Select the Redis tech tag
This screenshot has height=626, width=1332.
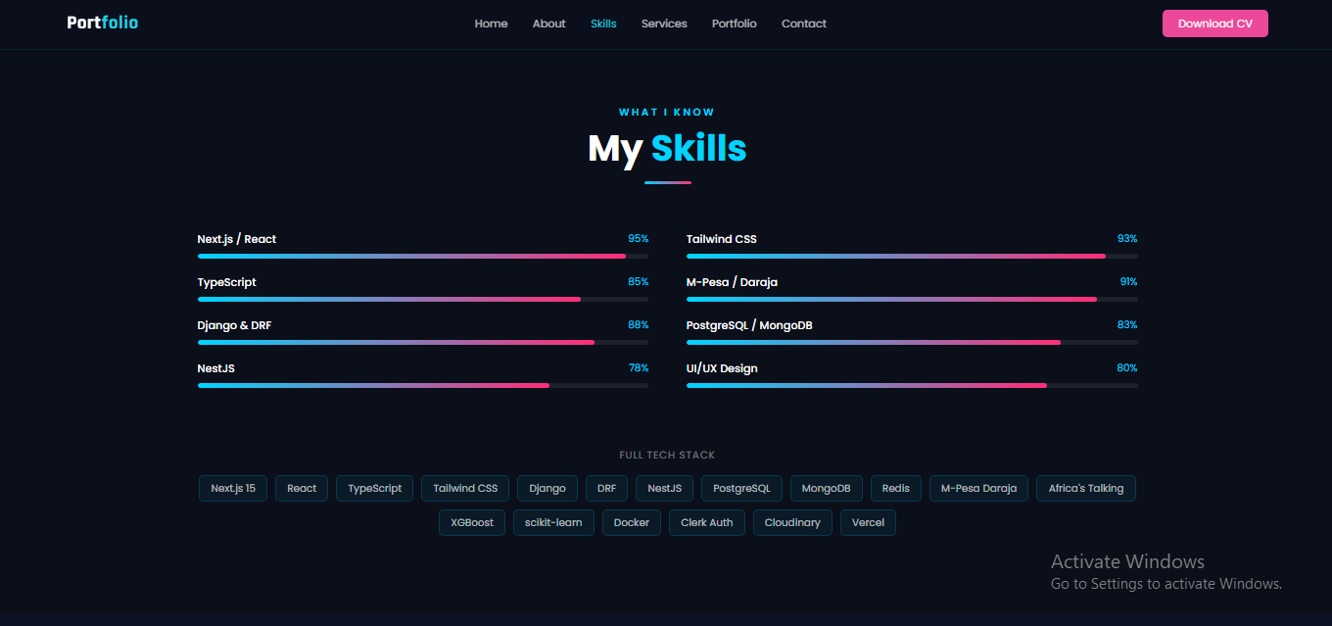896,488
